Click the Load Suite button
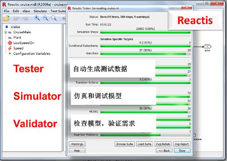Screen dimensions: 227x161 [x=145, y=144]
